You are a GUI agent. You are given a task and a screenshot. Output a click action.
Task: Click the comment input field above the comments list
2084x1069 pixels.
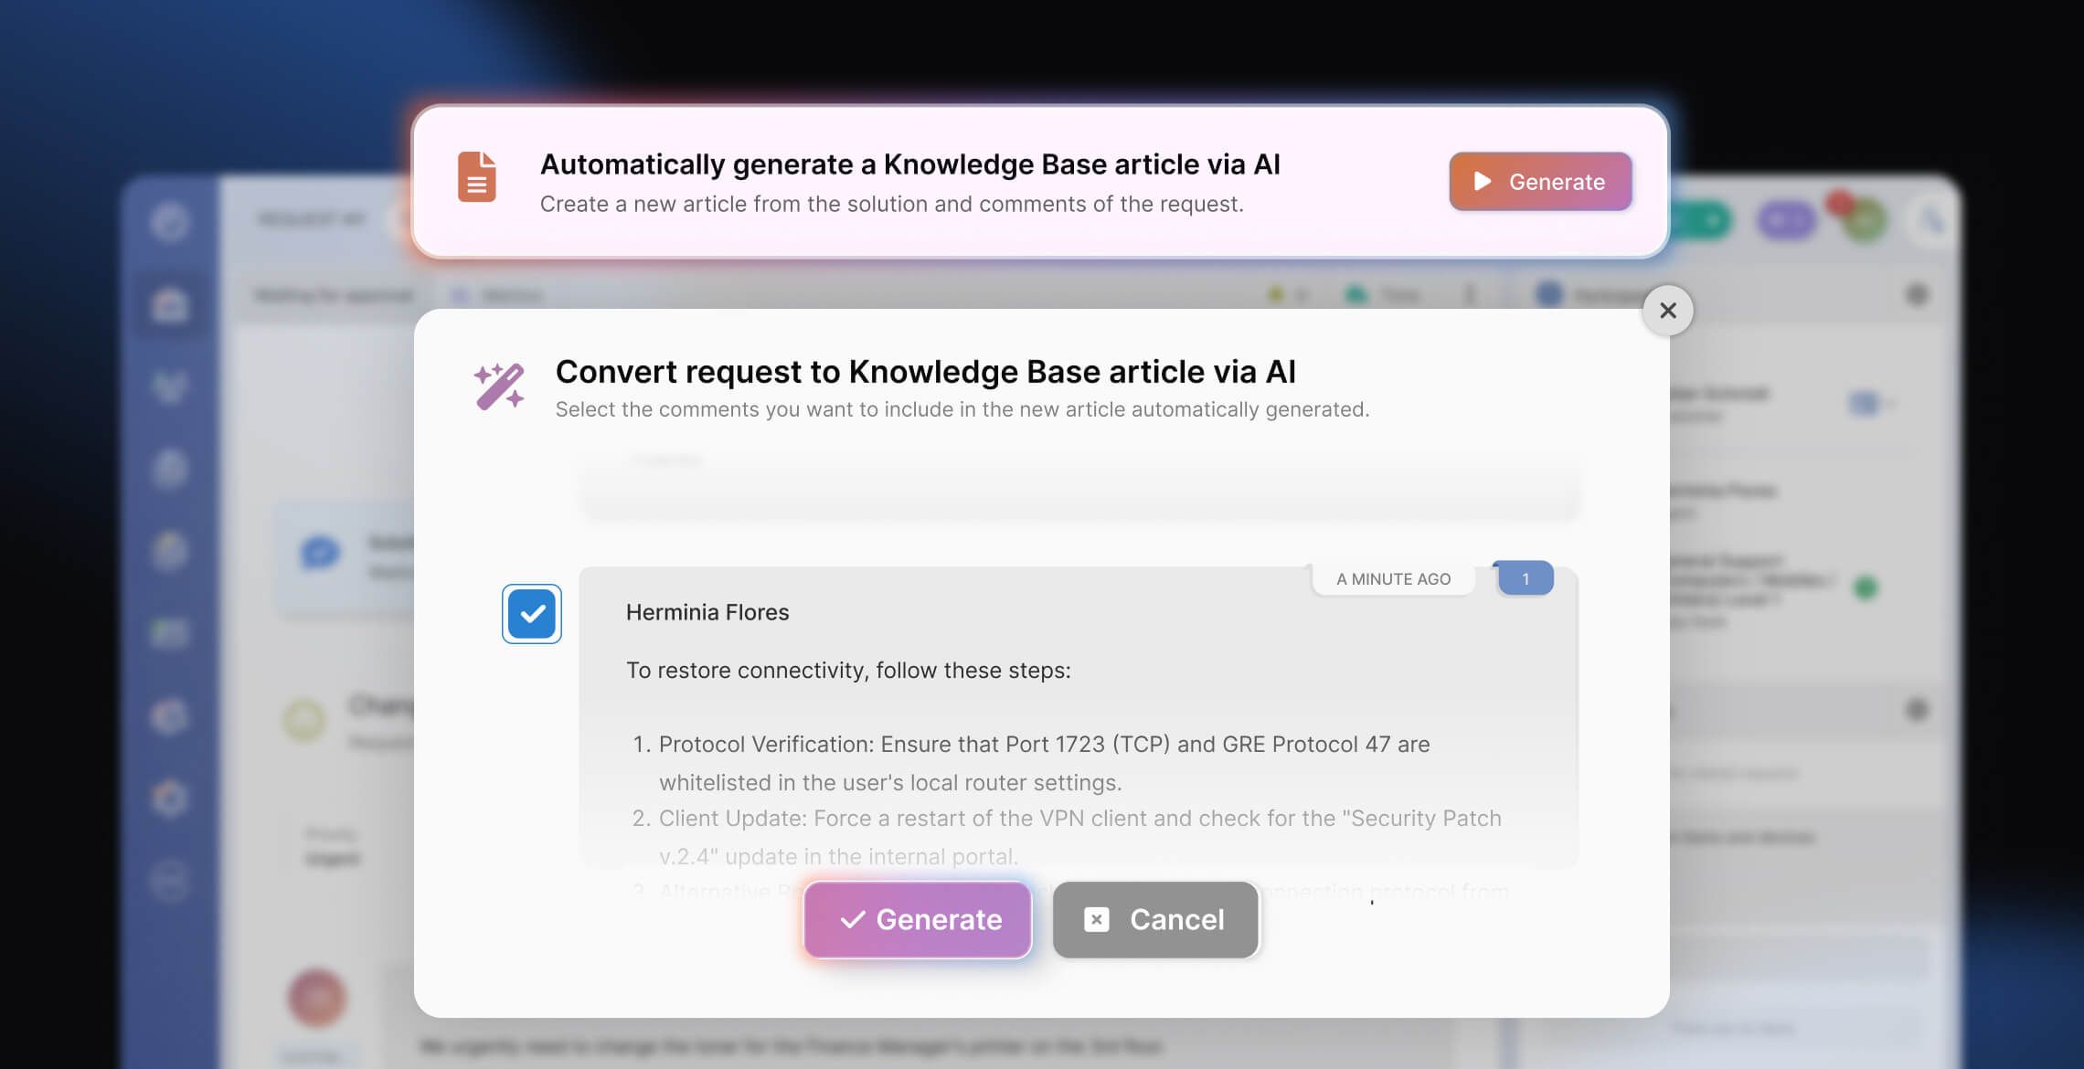click(x=1079, y=492)
